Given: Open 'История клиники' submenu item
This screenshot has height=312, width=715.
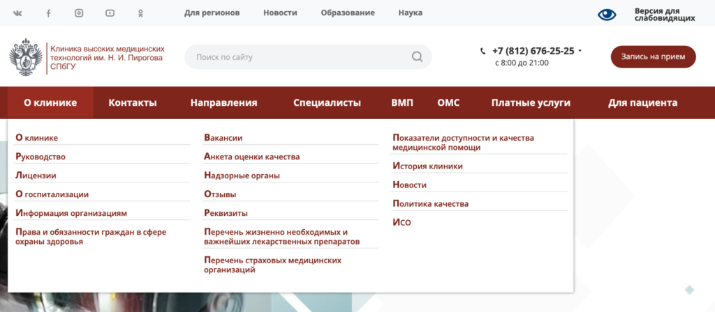Looking at the screenshot, I should [428, 166].
